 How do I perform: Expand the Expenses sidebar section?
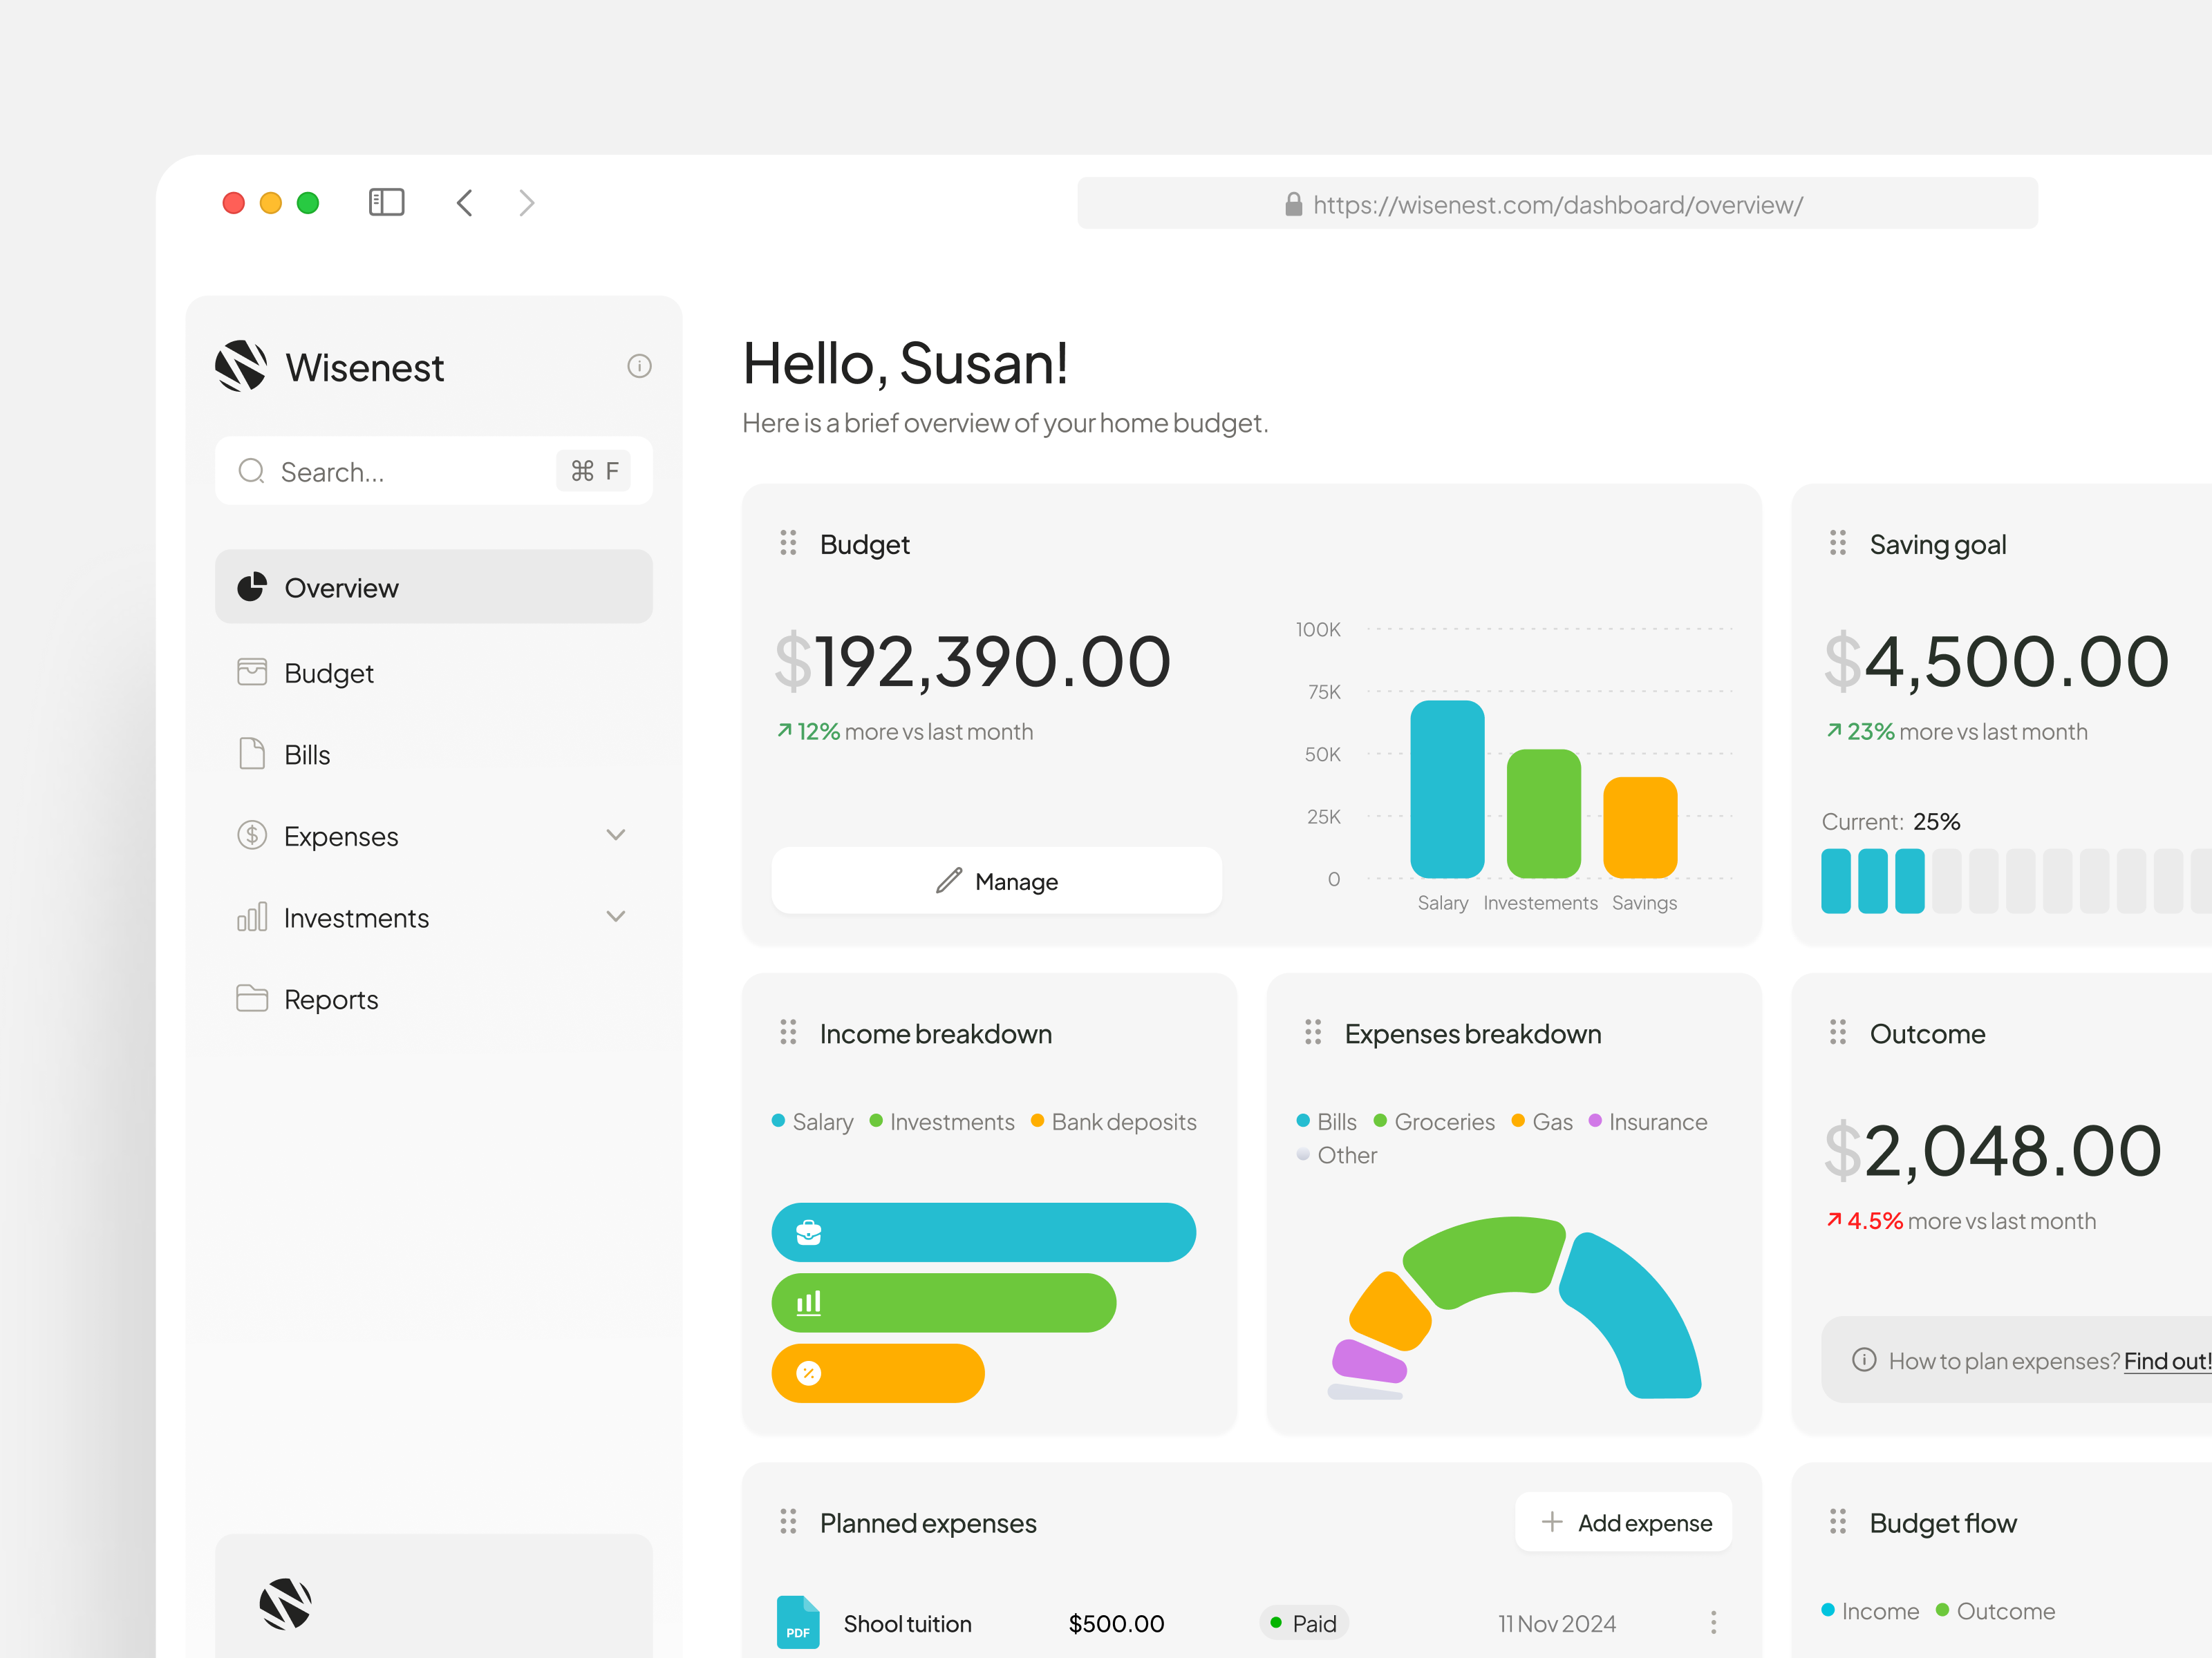click(616, 835)
